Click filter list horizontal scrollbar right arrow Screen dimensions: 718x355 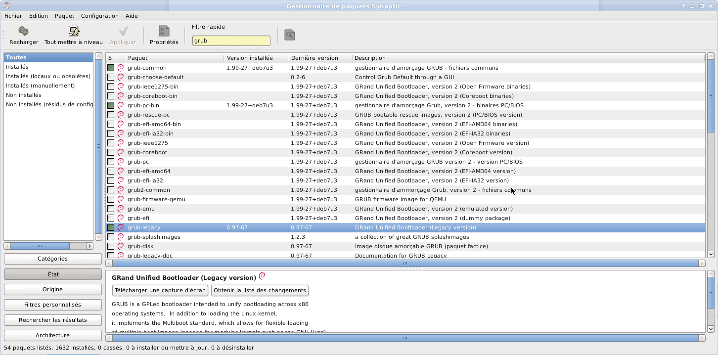click(x=90, y=246)
